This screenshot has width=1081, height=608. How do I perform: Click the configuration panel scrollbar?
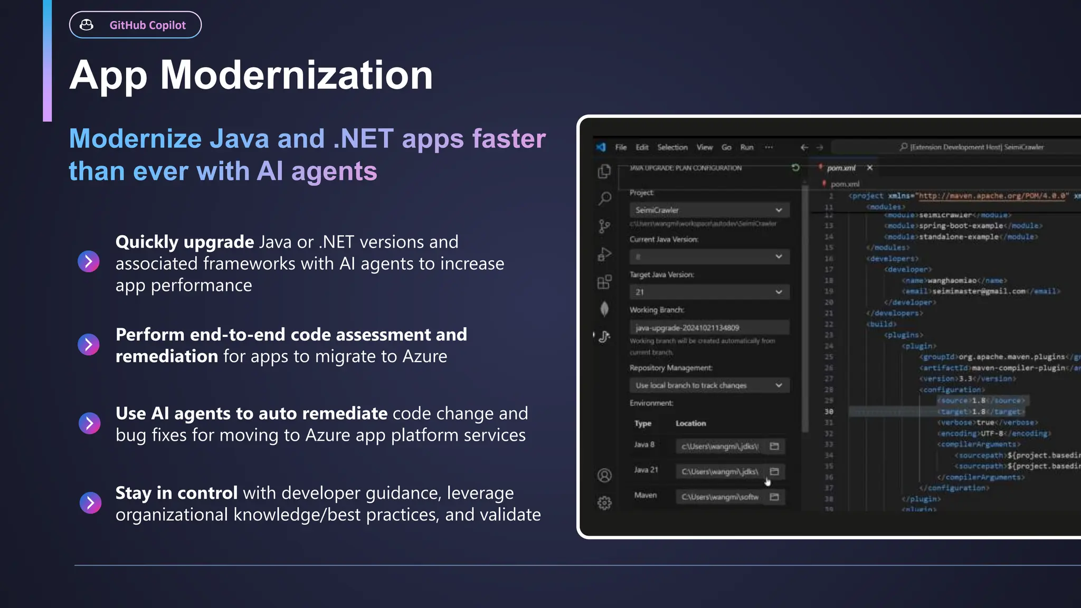pyautogui.click(x=805, y=309)
